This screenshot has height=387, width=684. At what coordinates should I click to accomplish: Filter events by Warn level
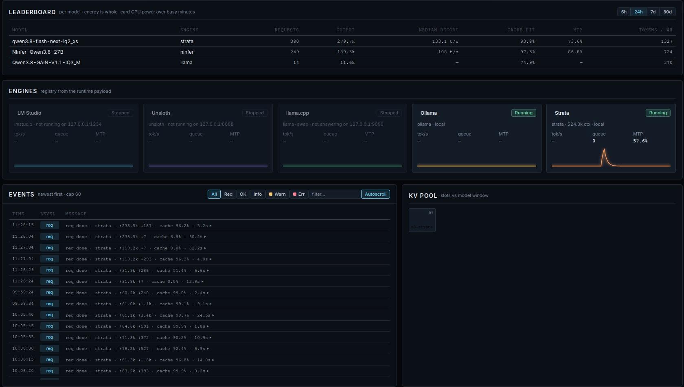coord(277,194)
